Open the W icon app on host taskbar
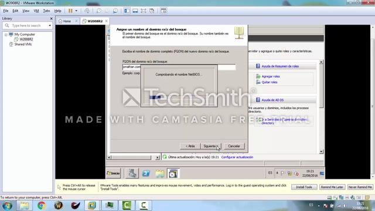375x211 pixels. [x=59, y=206]
